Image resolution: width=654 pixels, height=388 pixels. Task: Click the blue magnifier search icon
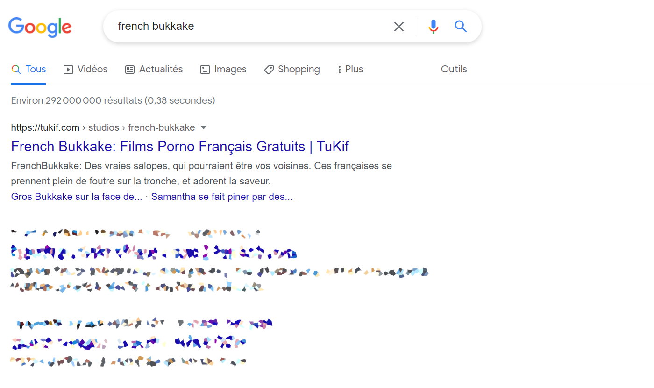point(461,27)
